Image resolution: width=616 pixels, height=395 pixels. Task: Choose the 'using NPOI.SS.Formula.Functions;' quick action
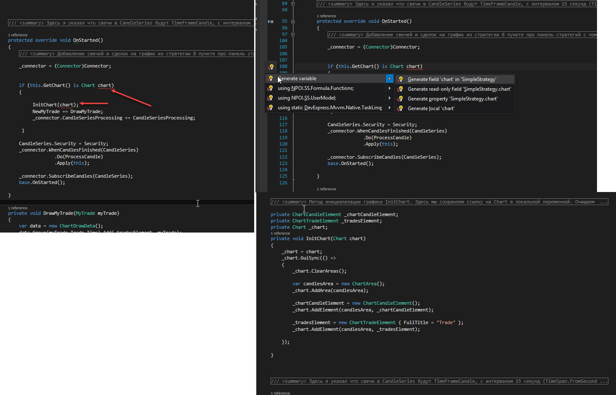coord(315,88)
